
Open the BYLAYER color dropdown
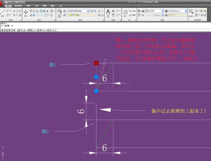tap(154, 11)
